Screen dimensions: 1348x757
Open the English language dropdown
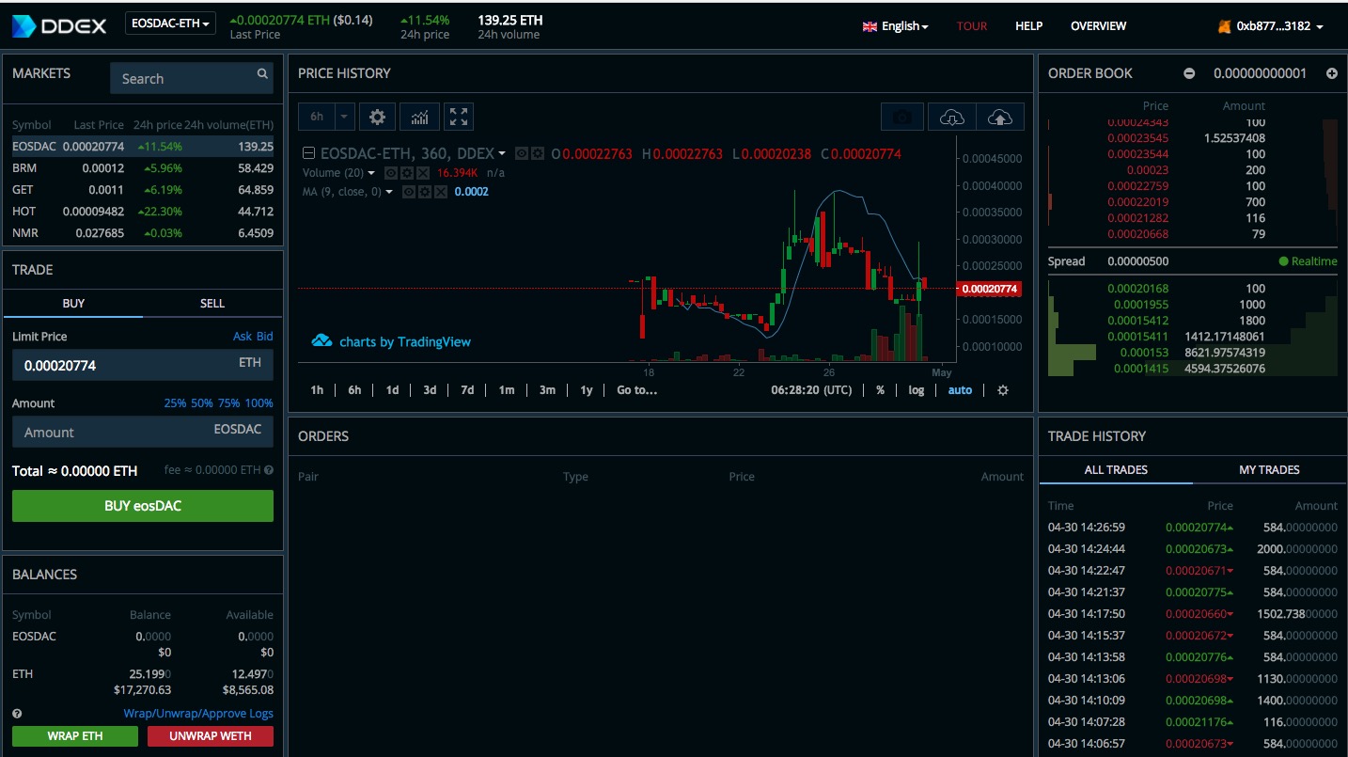pyautogui.click(x=904, y=26)
